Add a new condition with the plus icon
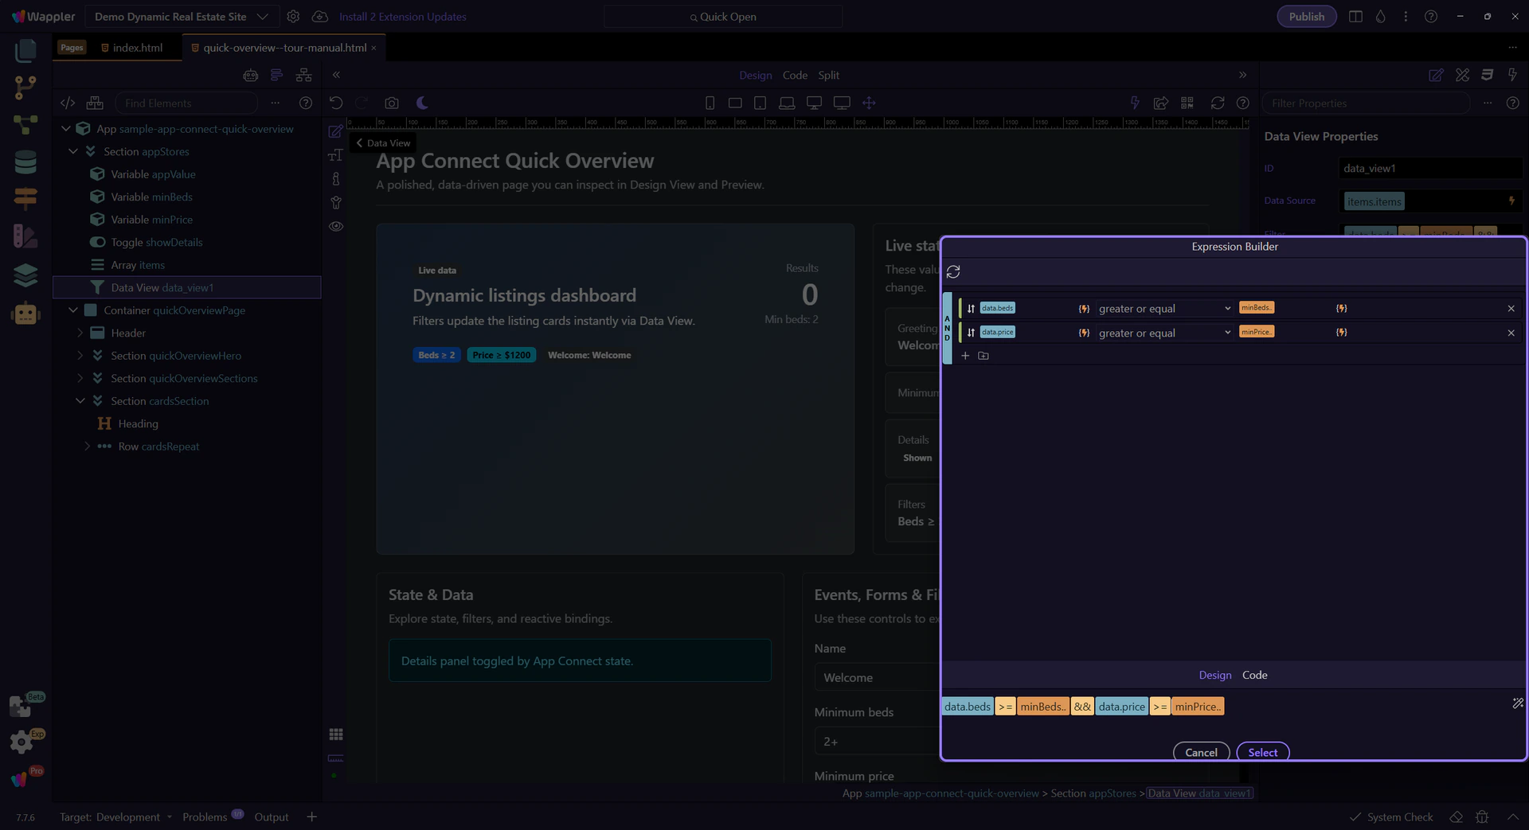Screen dimensions: 1529x830 point(965,356)
